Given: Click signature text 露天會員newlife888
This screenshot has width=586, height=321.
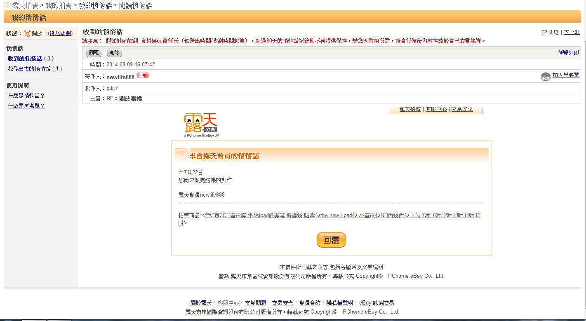Looking at the screenshot, I should pos(201,195).
